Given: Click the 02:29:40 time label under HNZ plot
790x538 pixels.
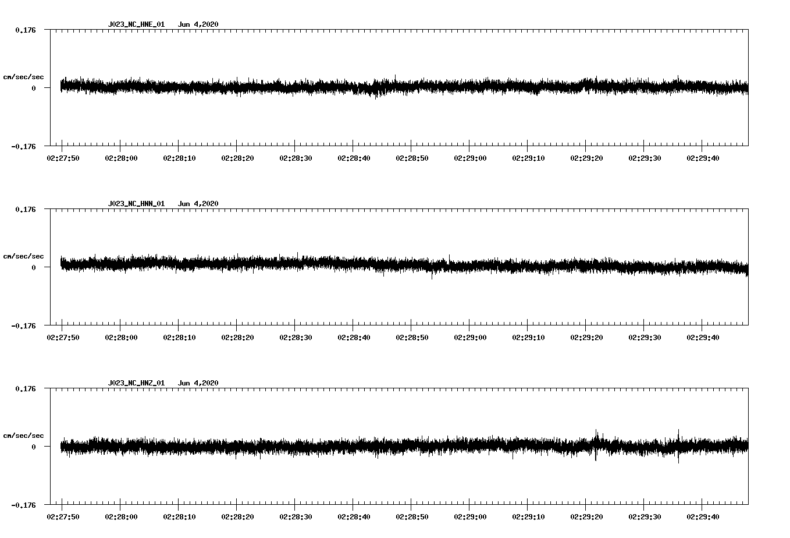Looking at the screenshot, I should point(703,517).
